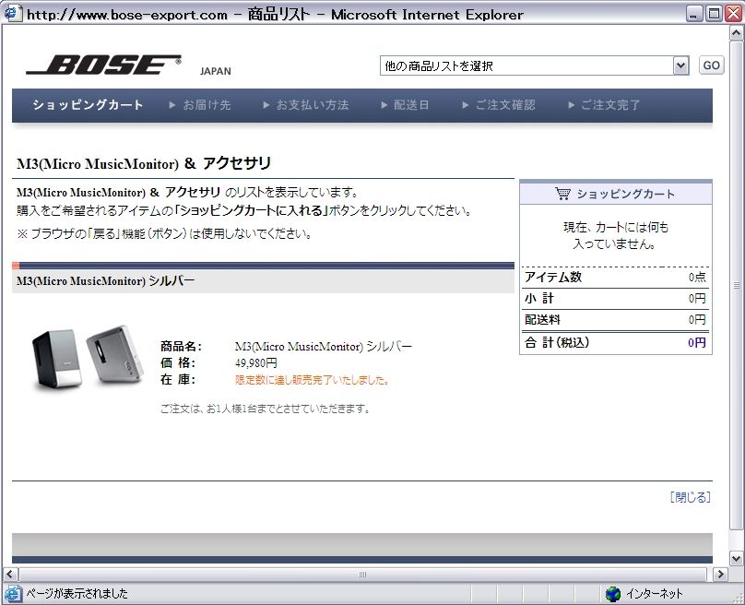Click the internet zone globe icon
The width and height of the screenshot is (745, 605).
pyautogui.click(x=613, y=594)
